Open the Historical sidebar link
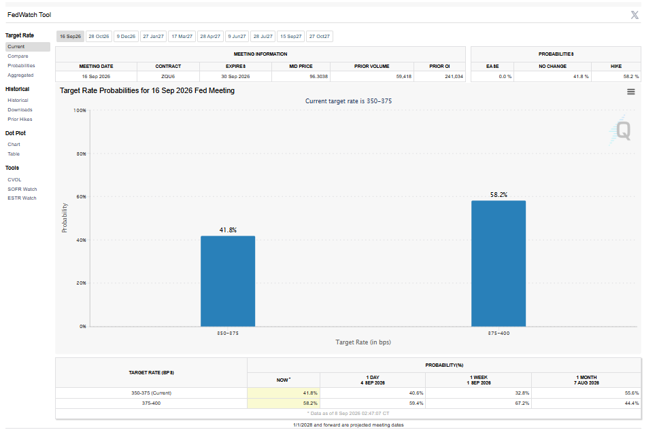This screenshot has width=657, height=432. [x=18, y=101]
